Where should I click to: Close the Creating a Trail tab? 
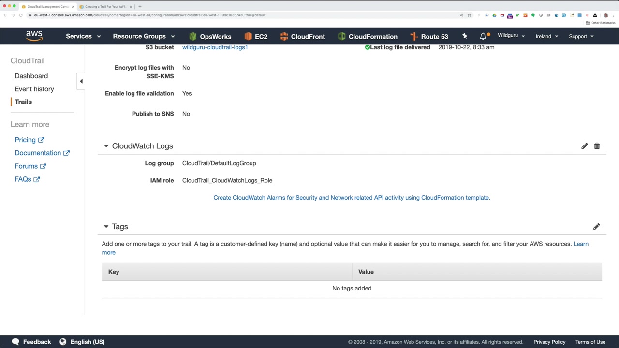tap(131, 7)
